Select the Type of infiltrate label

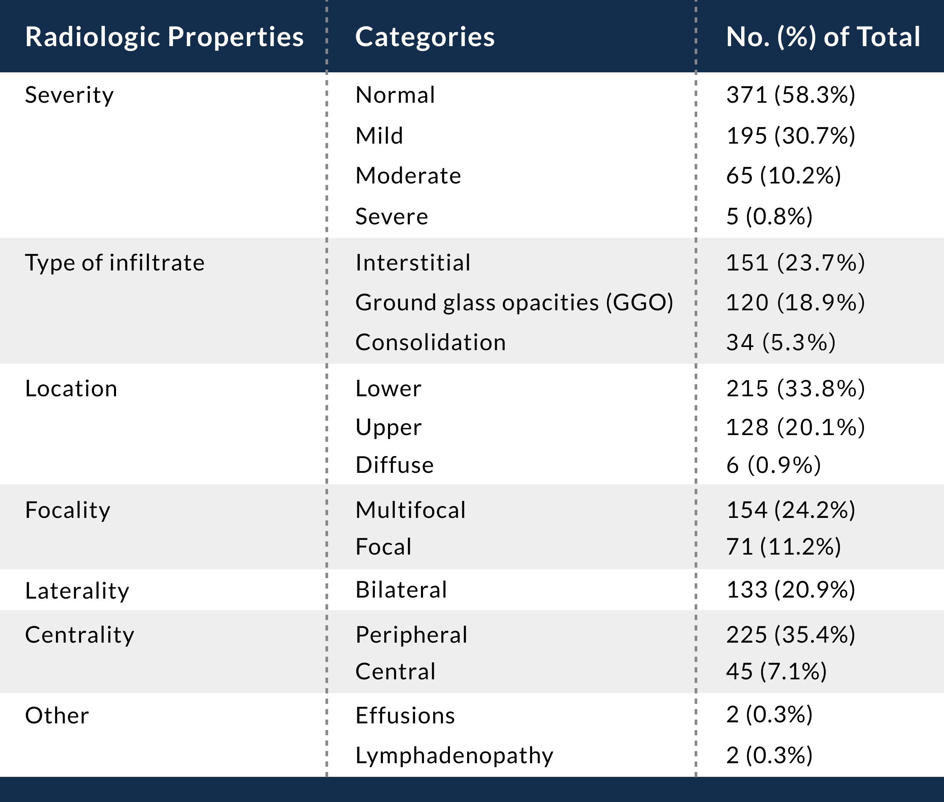[115, 263]
